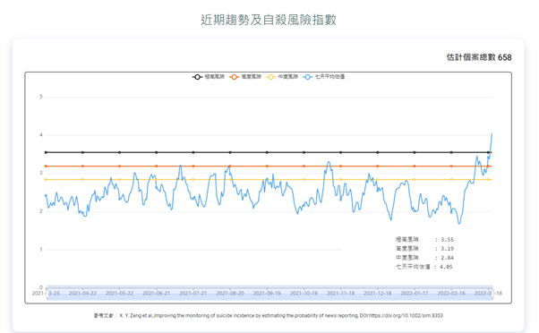Click the blue circle legend marker for 七天平均估值
This screenshot has height=333, width=539.
pyautogui.click(x=308, y=77)
